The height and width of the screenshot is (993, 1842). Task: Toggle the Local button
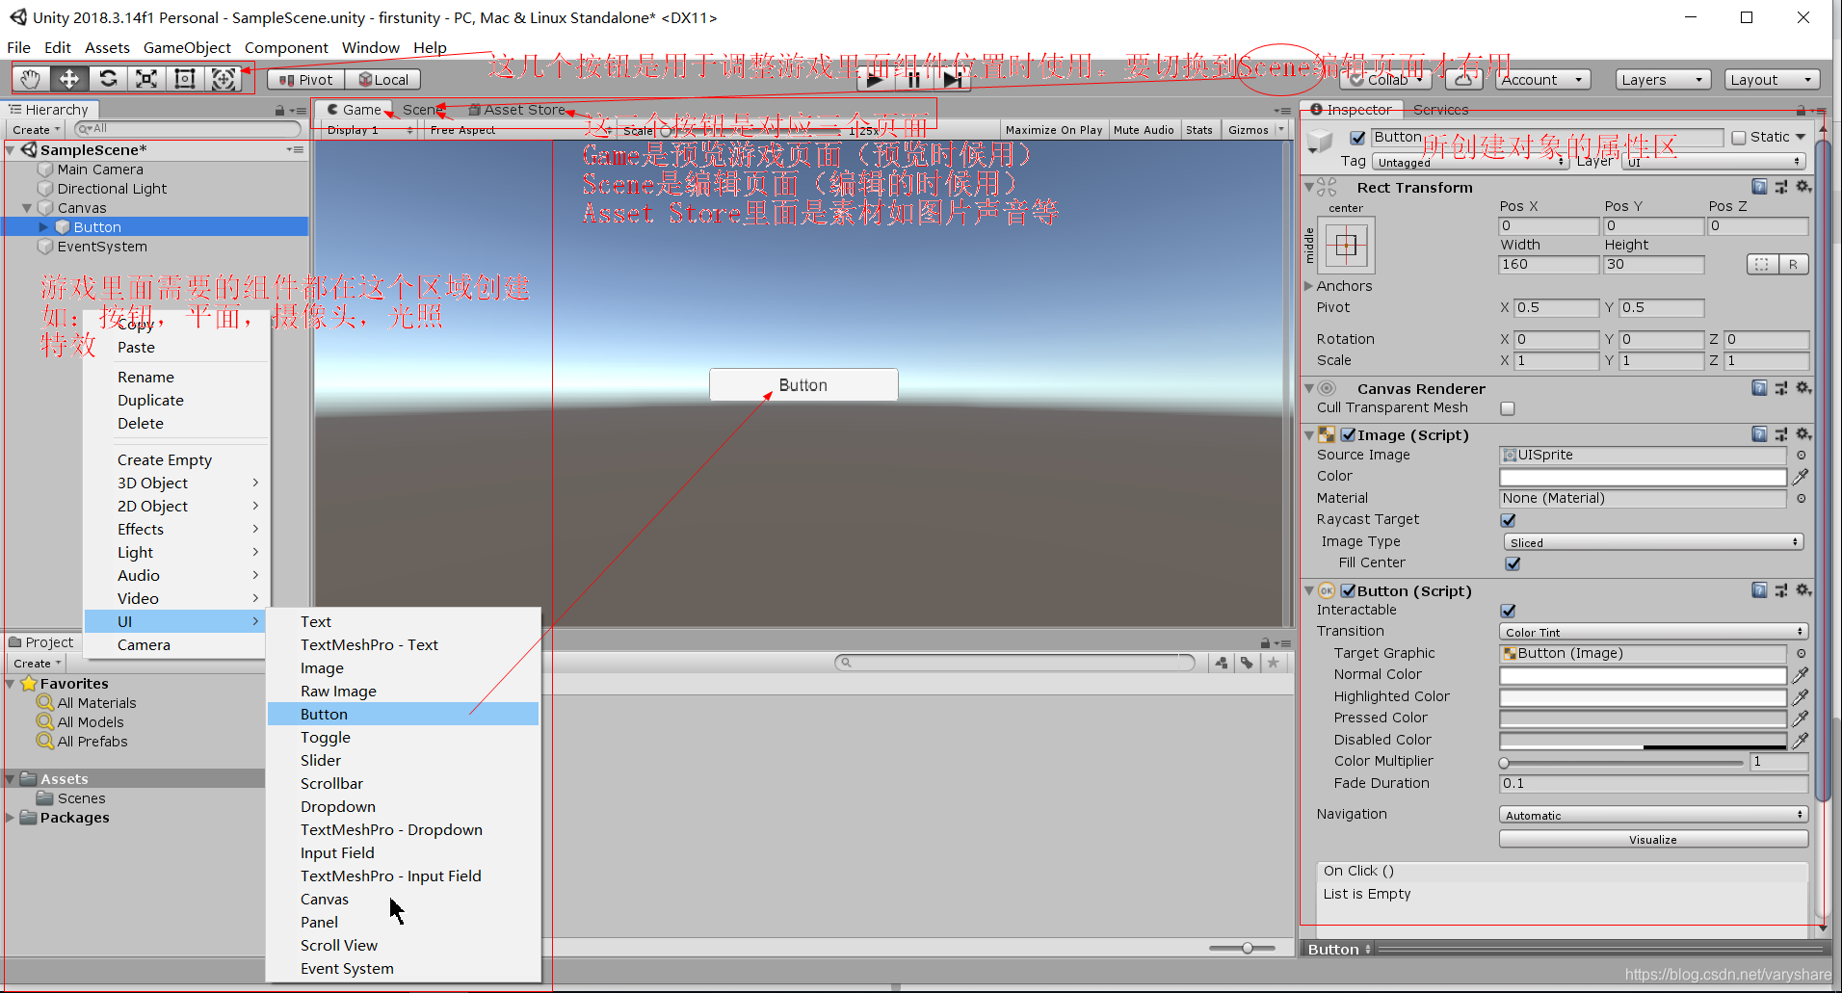pos(382,80)
